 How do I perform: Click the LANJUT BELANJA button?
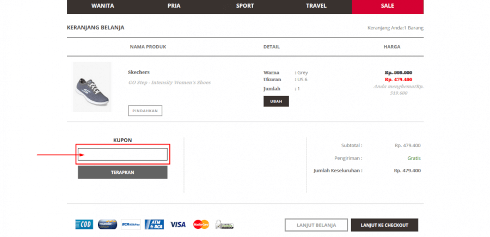316,225
